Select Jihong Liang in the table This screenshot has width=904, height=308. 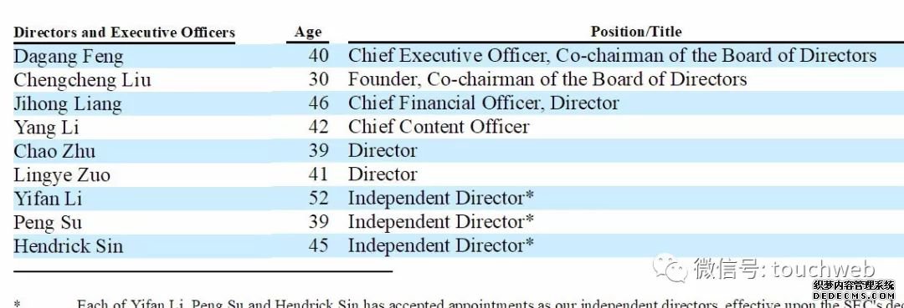68,104
